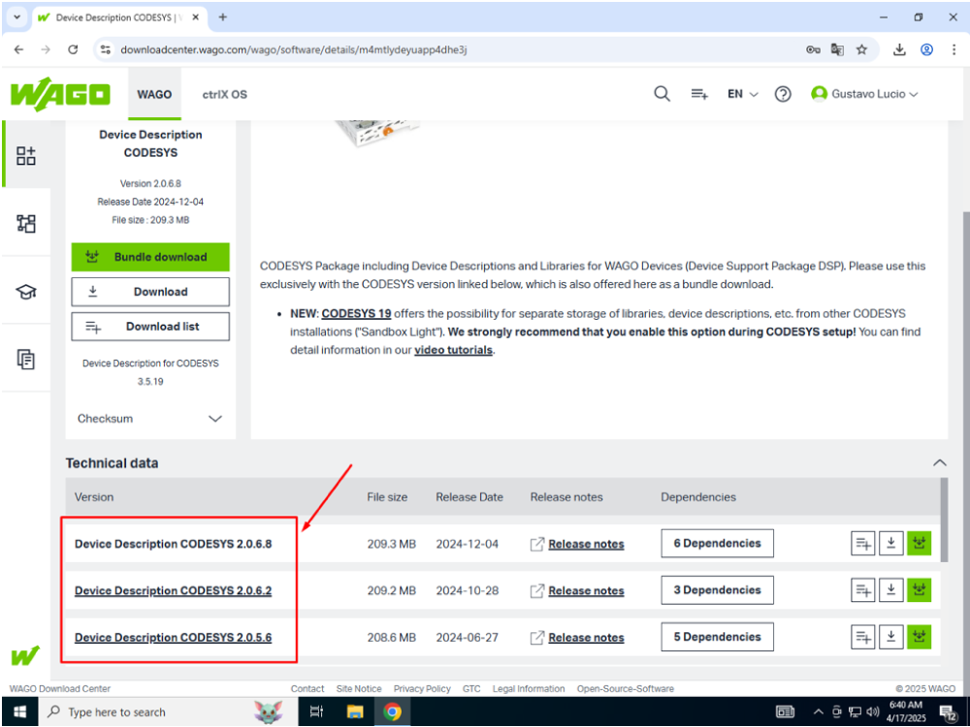The image size is (970, 727).
Task: Click the Download button in left panel
Action: [x=150, y=291]
